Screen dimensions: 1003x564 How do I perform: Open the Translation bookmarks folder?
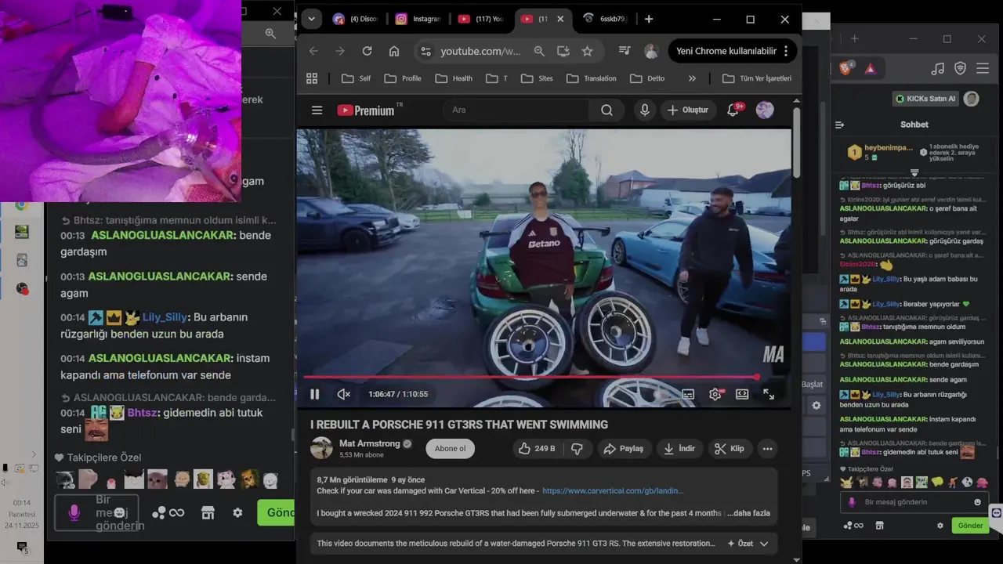point(592,78)
